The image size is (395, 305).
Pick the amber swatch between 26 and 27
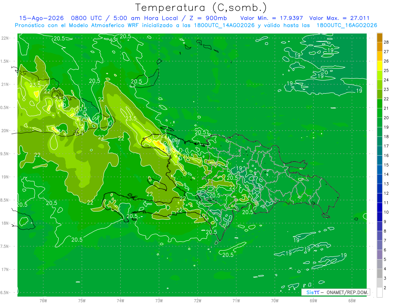(380, 56)
